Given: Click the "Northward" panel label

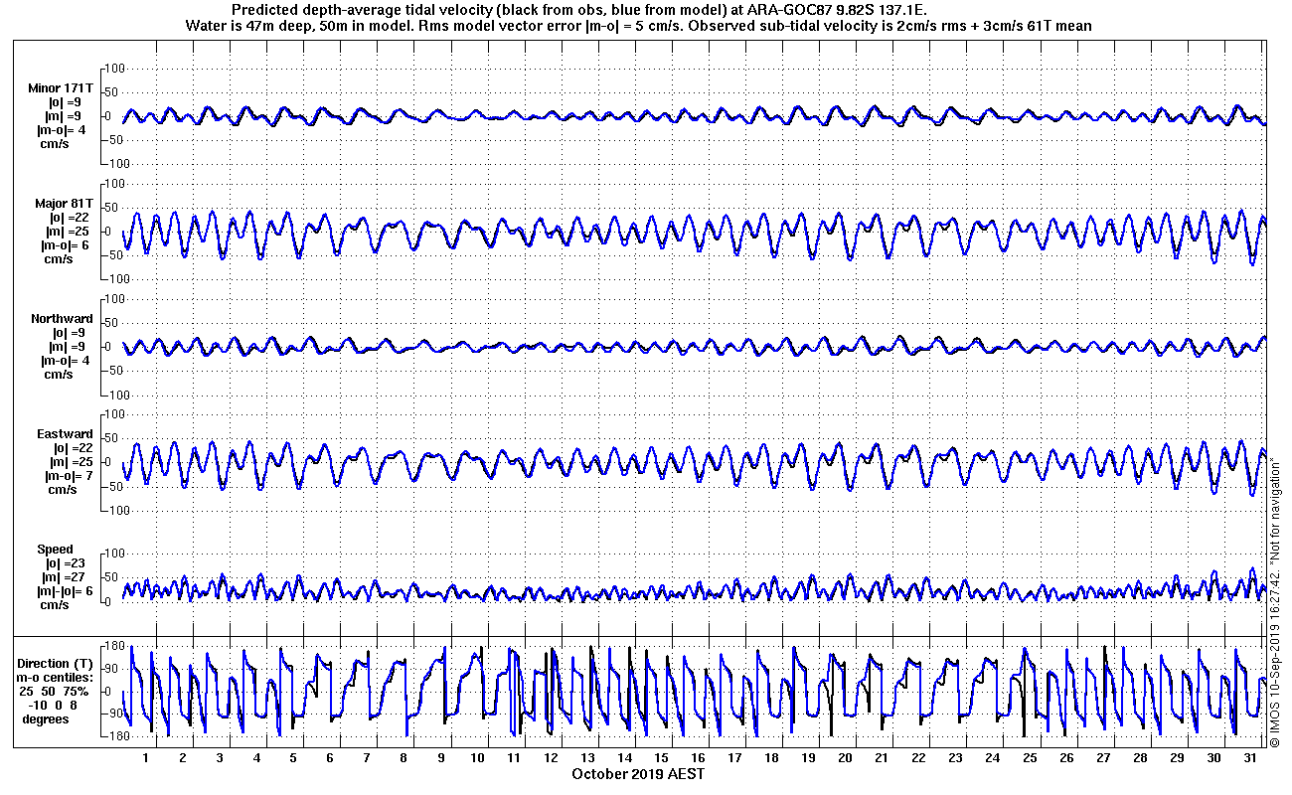Looking at the screenshot, I should [x=62, y=319].
